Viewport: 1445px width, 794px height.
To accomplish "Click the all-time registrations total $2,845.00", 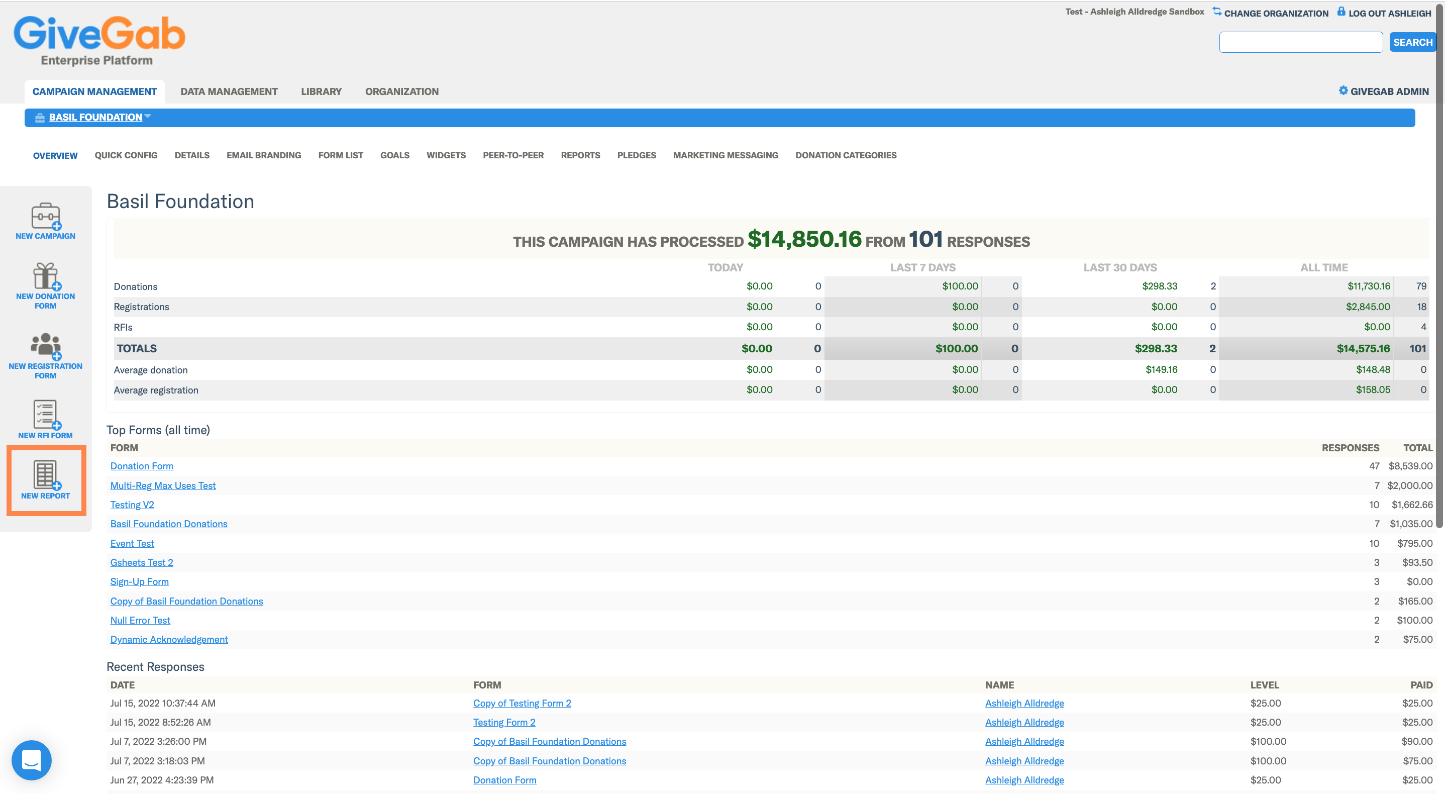I will point(1368,307).
